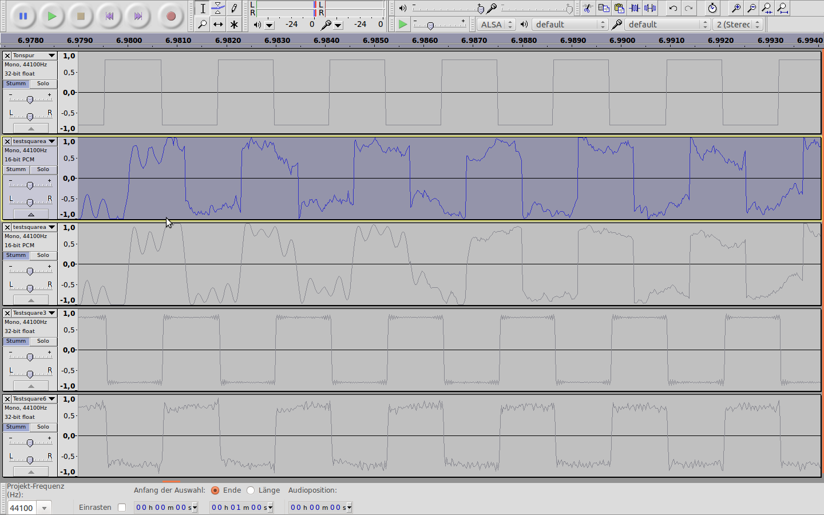Mute the Tonspur track

(x=16, y=84)
